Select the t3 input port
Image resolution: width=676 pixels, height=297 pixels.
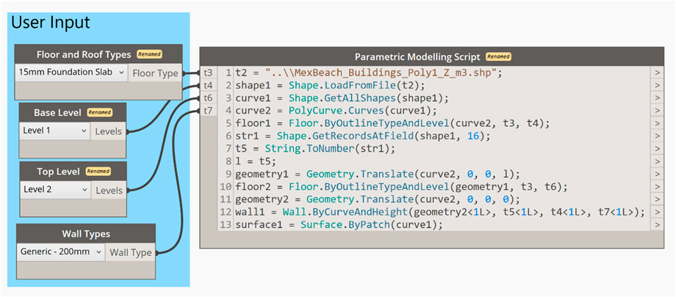[x=209, y=73]
